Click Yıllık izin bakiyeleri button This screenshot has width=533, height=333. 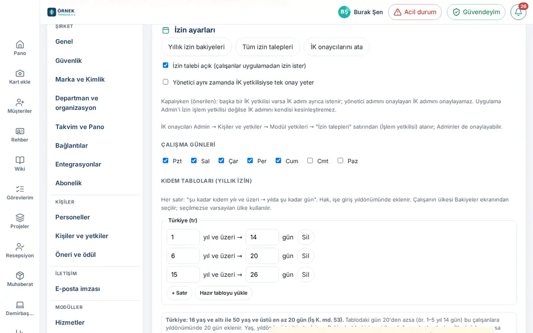pyautogui.click(x=196, y=47)
